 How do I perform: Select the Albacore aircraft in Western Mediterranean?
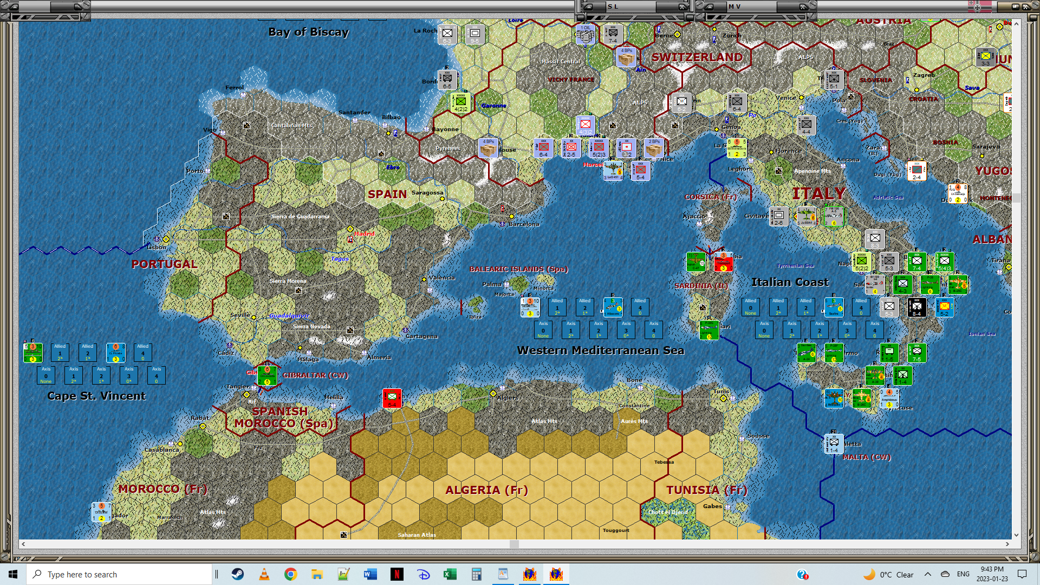point(613,307)
